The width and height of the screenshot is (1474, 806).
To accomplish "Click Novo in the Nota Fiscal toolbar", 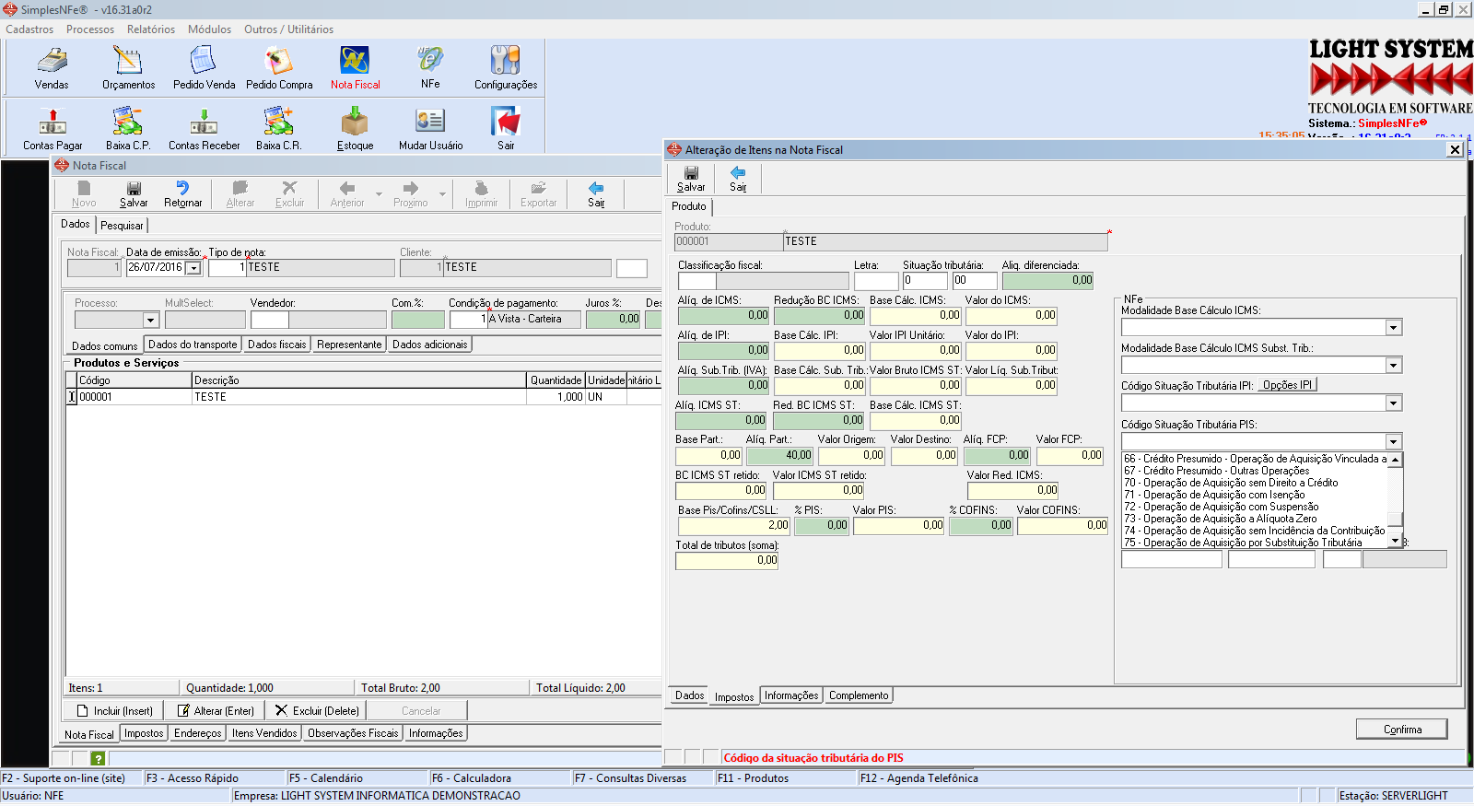I will tap(84, 194).
